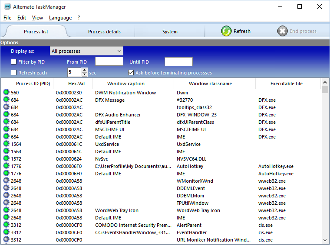Select the DWM Notification Window caption
This screenshot has width=330, height=245.
(x=125, y=93)
